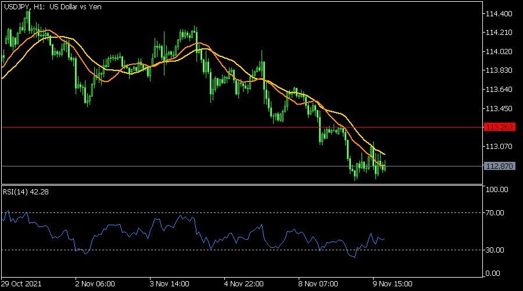Click the '29 Oct 2021' time axis label
The height and width of the screenshot is (291, 523).
[x=22, y=284]
